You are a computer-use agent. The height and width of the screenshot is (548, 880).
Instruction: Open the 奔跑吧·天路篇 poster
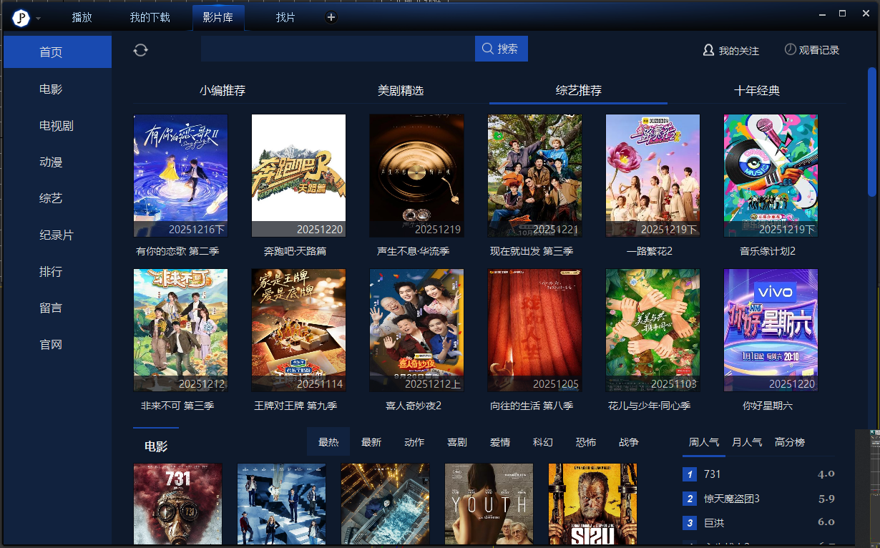(x=298, y=175)
